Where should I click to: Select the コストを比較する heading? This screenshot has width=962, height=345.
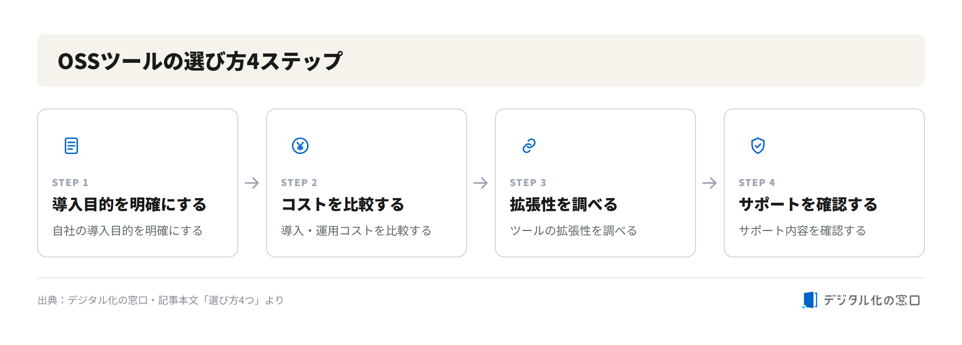pyautogui.click(x=343, y=204)
